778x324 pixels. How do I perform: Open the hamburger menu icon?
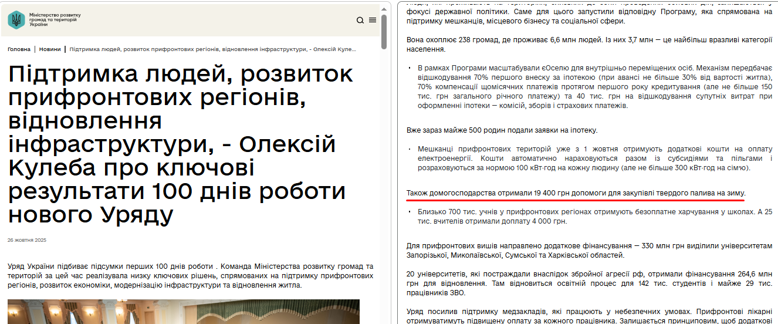pyautogui.click(x=373, y=21)
